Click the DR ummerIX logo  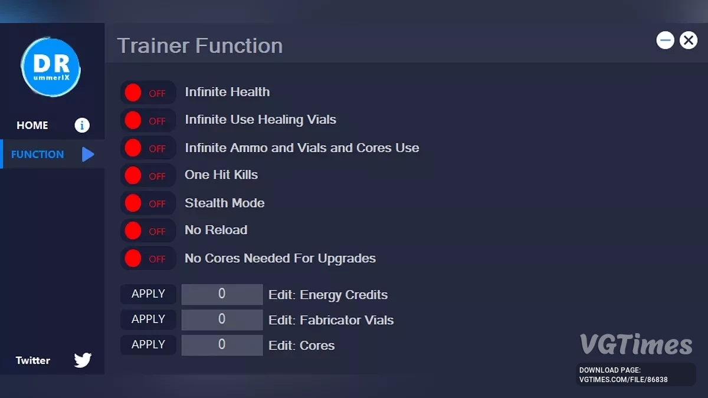coord(51,67)
